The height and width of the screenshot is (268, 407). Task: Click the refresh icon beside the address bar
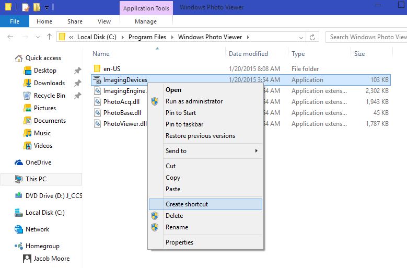313,37
